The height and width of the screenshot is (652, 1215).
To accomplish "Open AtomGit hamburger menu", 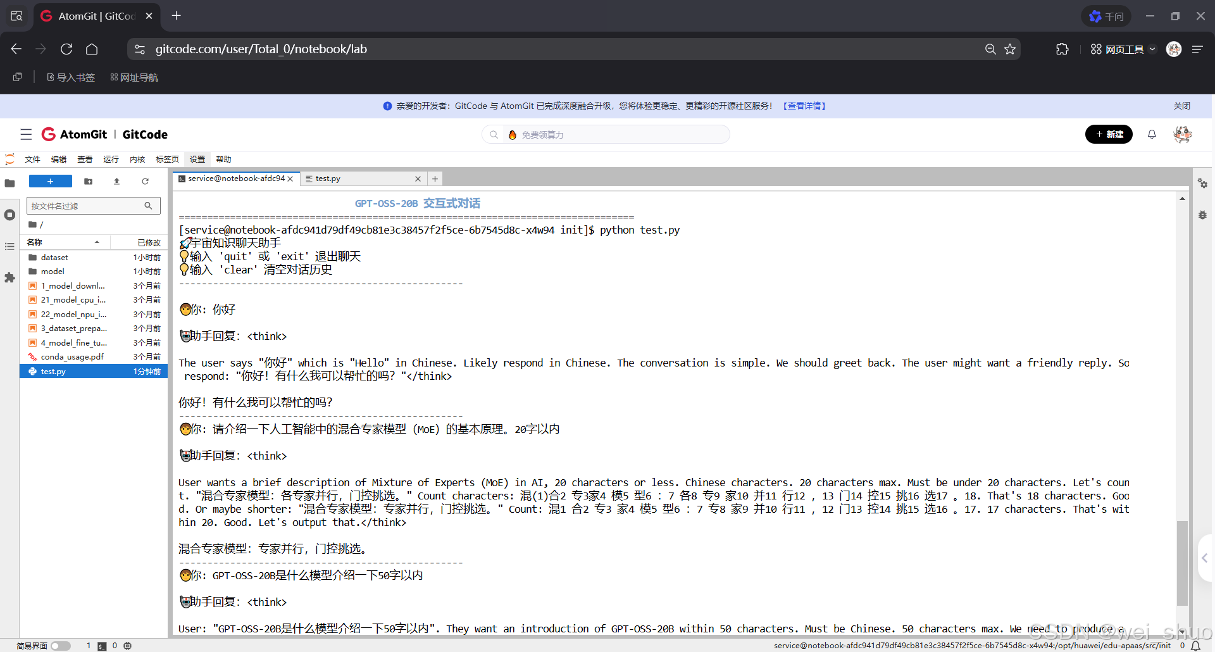I will click(x=26, y=134).
